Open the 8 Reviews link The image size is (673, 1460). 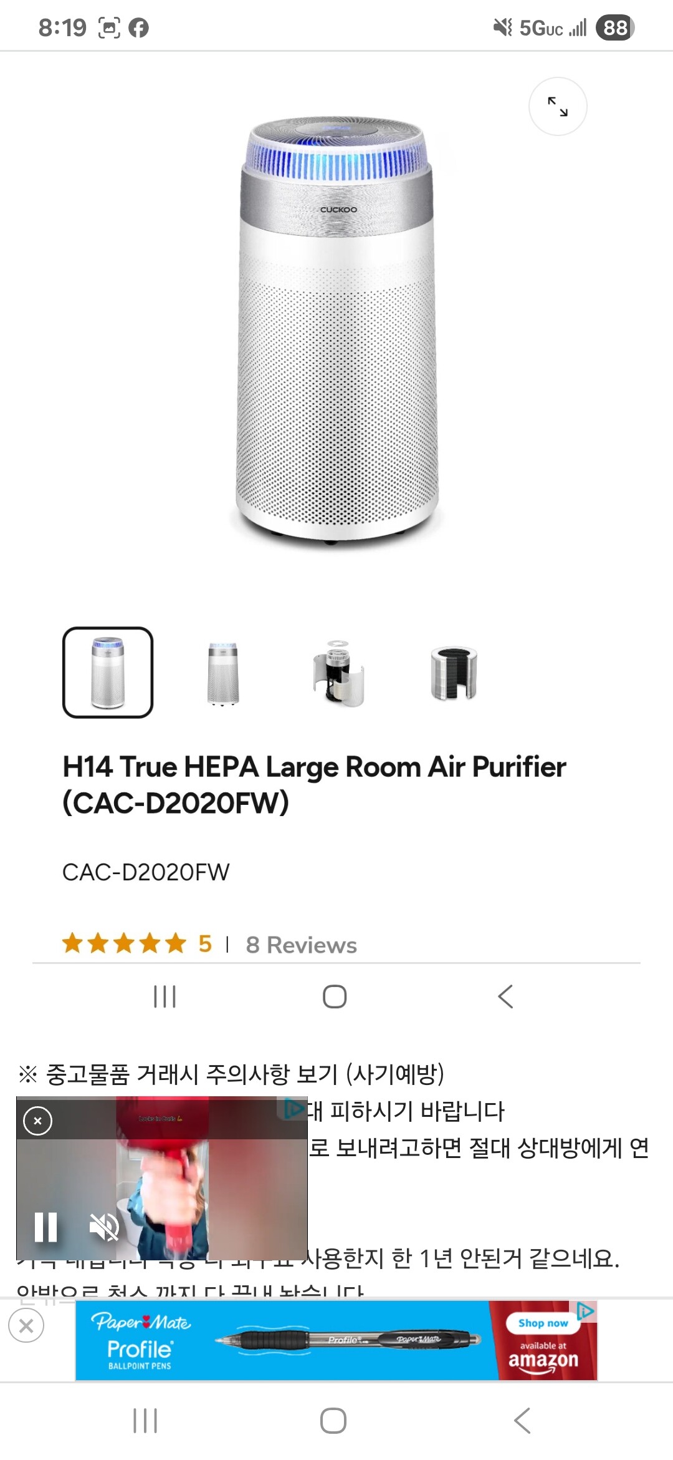click(302, 945)
